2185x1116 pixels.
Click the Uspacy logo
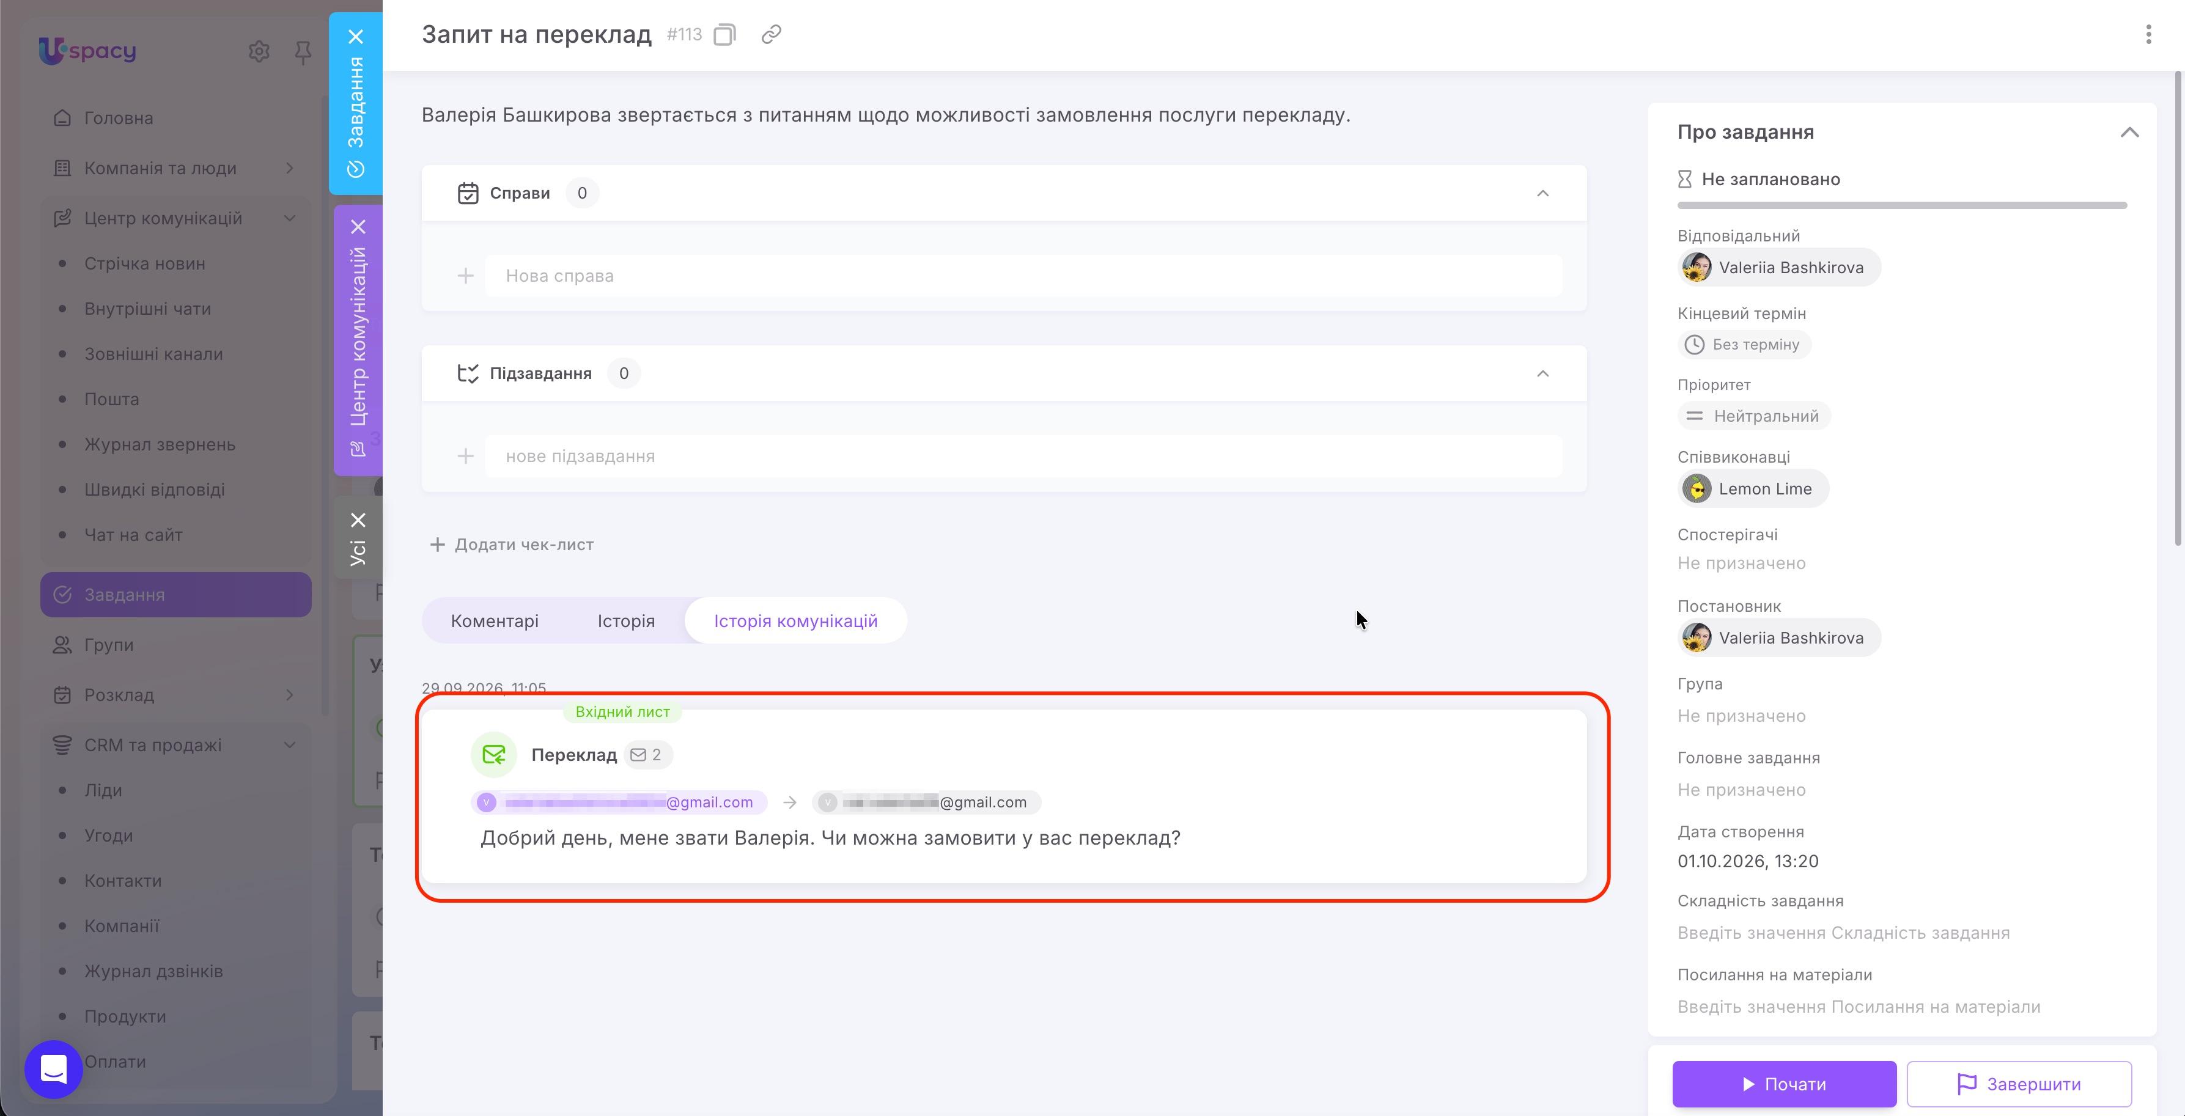pyautogui.click(x=87, y=51)
